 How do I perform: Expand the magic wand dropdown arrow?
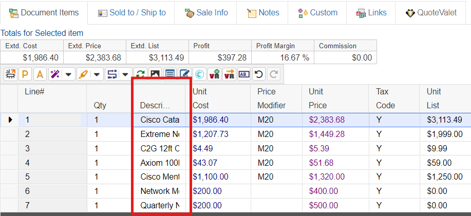point(68,75)
